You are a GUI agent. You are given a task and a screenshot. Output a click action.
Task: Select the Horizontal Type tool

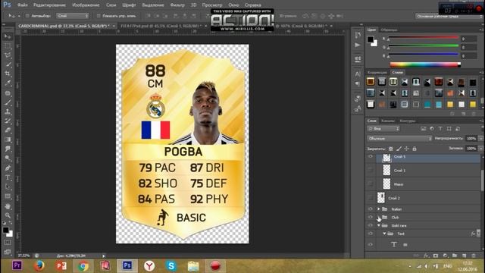tap(8, 177)
